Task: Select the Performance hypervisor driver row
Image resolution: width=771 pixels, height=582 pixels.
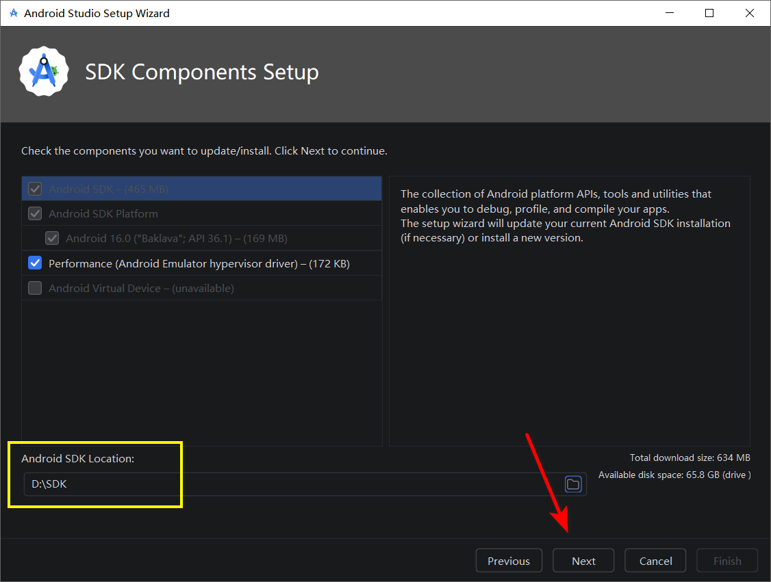Action: [201, 263]
